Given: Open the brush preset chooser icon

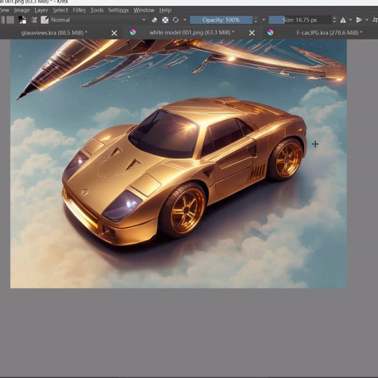Looking at the screenshot, I should (44, 20).
